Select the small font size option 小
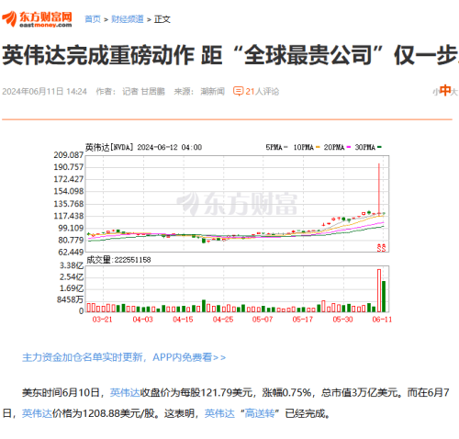This screenshot has width=459, height=439. coord(436,92)
